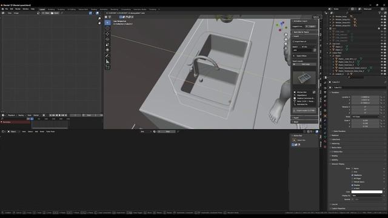
Task: Click New in the image editor header
Action: coord(46,13)
